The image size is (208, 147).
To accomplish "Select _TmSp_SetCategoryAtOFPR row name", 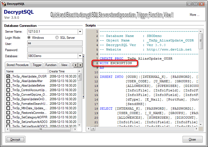I will [29, 117].
